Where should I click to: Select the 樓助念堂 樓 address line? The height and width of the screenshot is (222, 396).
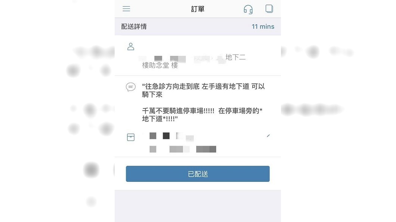point(160,66)
